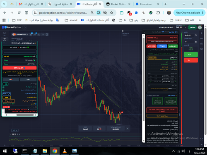This screenshot has height=155, width=207.
Task: Switch to the Pocket Option browser tab
Action: 118,4
